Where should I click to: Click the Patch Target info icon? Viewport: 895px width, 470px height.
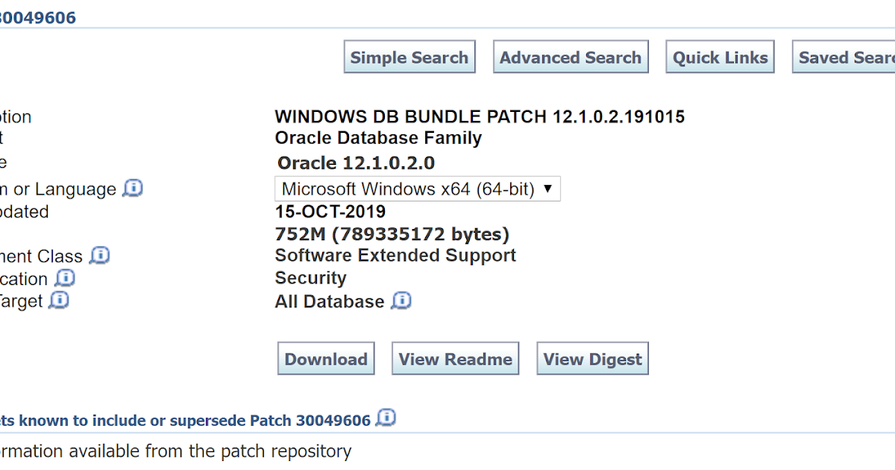59,301
